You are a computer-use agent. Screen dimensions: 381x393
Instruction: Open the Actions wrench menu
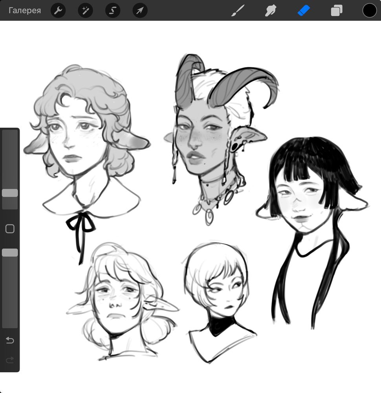[58, 11]
